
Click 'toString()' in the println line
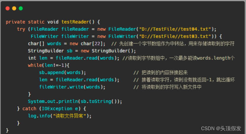coord(103,102)
